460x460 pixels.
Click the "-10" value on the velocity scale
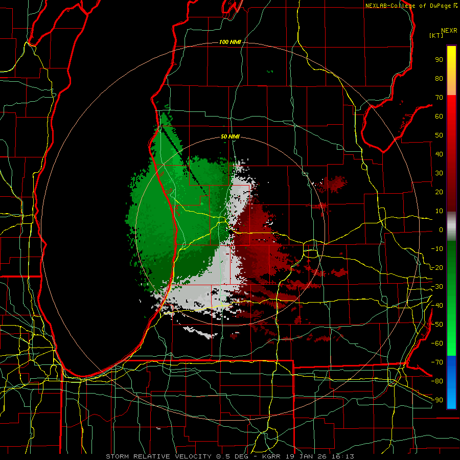click(x=437, y=249)
